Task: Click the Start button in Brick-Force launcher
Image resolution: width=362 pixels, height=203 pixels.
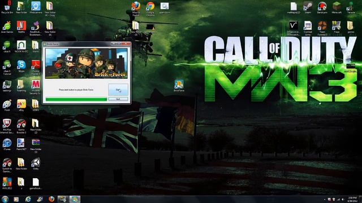Action: (118, 90)
